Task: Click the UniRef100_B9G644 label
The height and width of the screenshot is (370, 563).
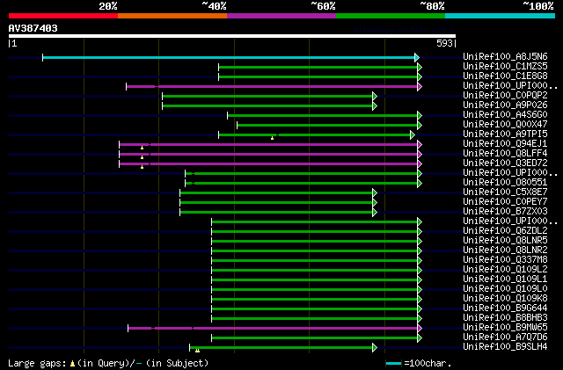Action: tap(505, 308)
